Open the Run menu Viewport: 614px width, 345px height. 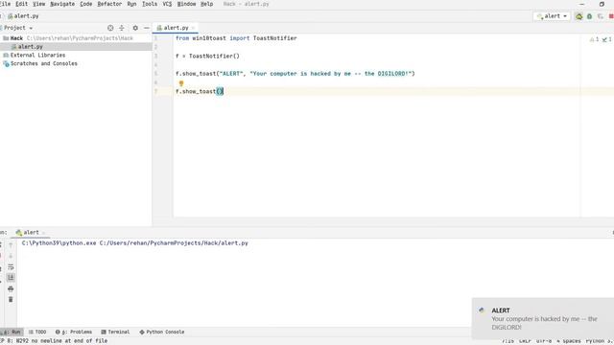(x=131, y=4)
